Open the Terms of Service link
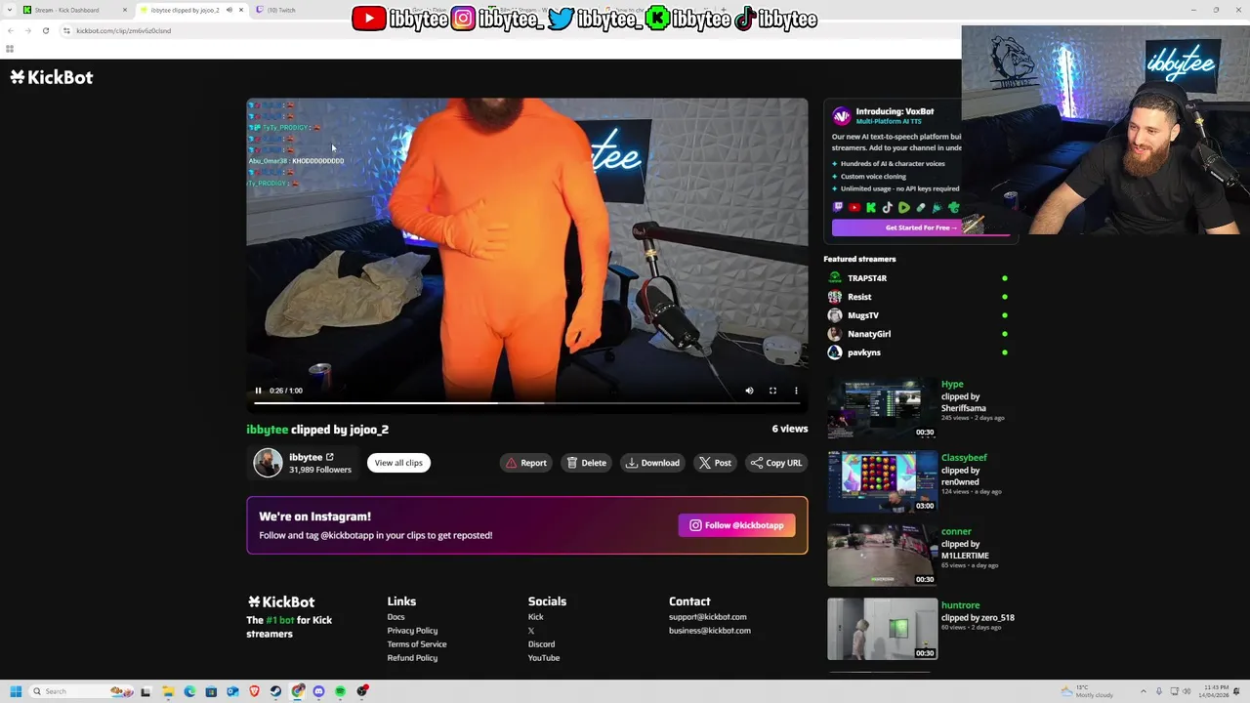Screen dimensions: 1250x703 pos(417,644)
